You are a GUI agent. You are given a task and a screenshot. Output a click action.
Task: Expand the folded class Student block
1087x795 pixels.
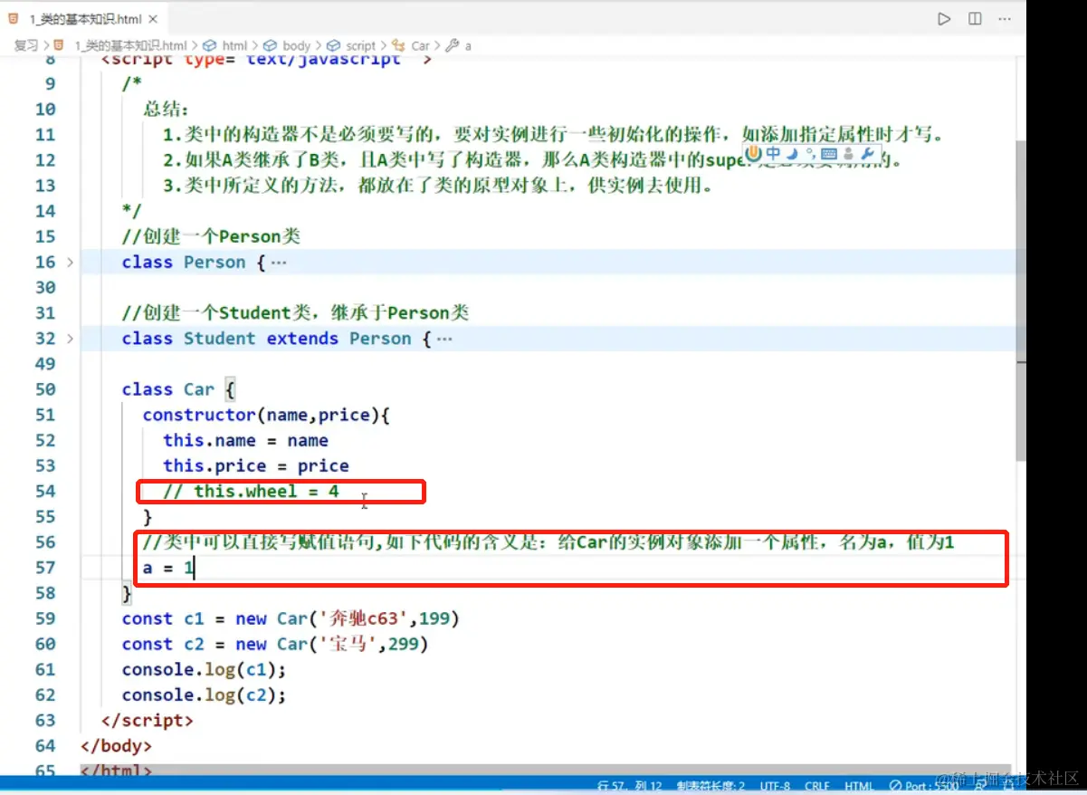(x=71, y=339)
